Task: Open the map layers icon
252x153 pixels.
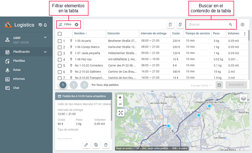Action: pyautogui.click(x=244, y=98)
